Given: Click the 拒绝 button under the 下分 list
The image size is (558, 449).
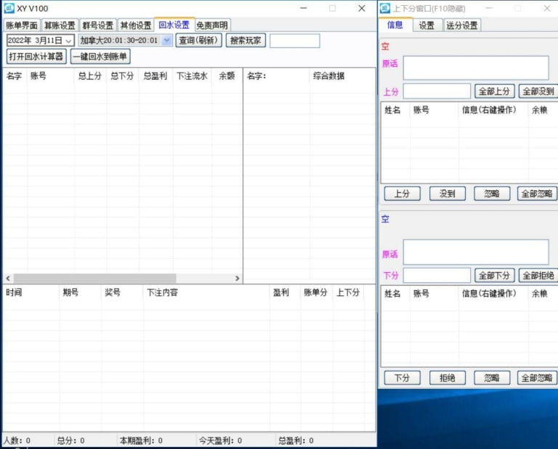Looking at the screenshot, I should tap(447, 378).
